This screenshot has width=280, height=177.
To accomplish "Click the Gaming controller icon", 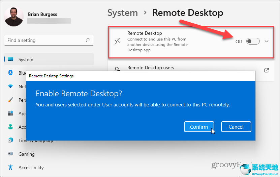I will 10,154.
